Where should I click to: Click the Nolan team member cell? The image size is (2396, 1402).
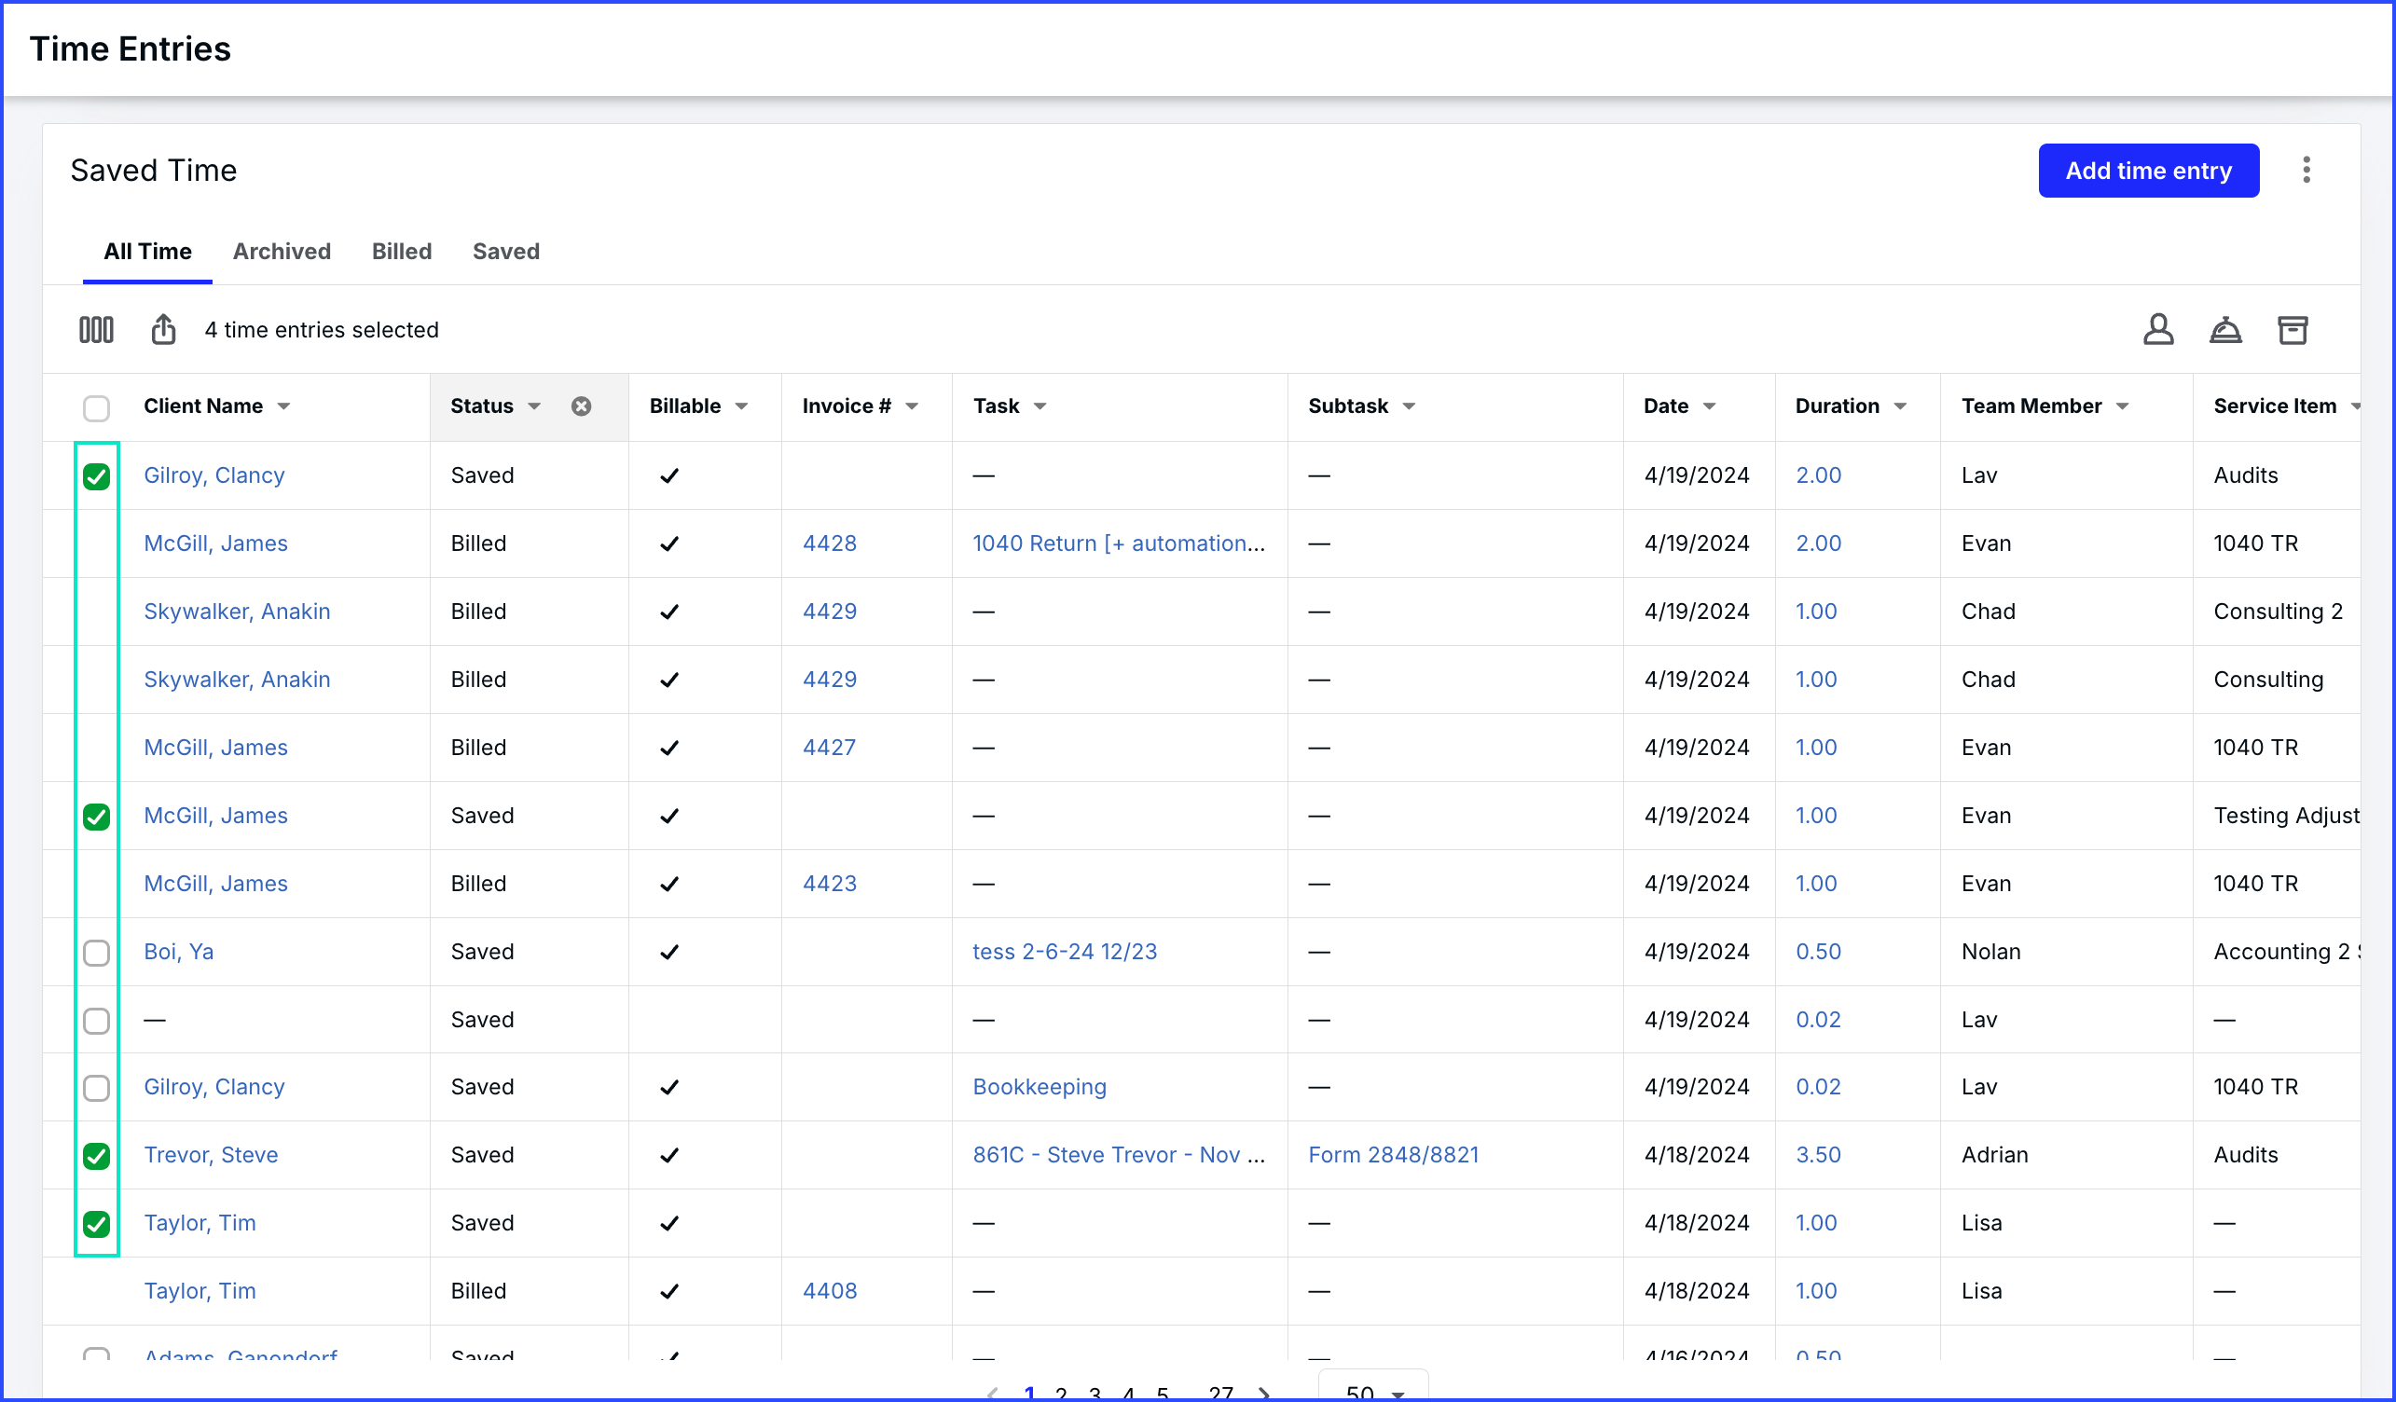pos(1991,953)
